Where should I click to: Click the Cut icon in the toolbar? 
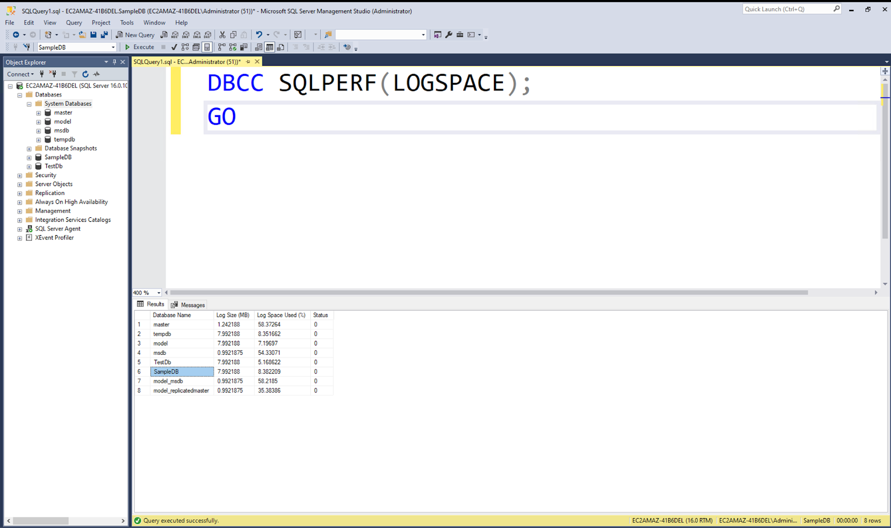[x=222, y=35]
